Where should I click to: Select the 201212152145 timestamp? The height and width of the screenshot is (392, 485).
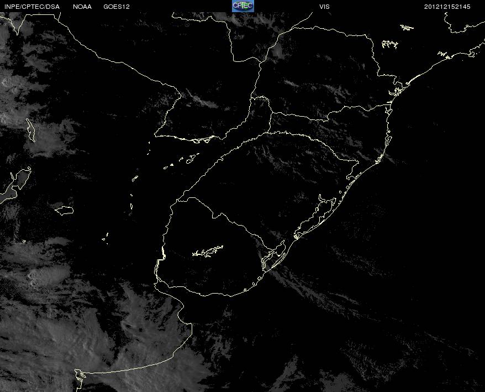click(447, 7)
